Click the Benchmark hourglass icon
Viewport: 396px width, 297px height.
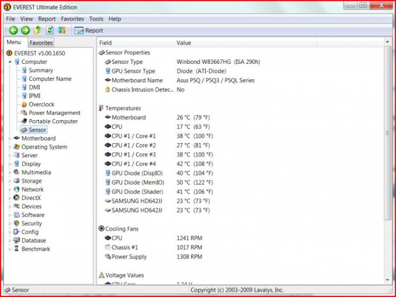[17, 249]
